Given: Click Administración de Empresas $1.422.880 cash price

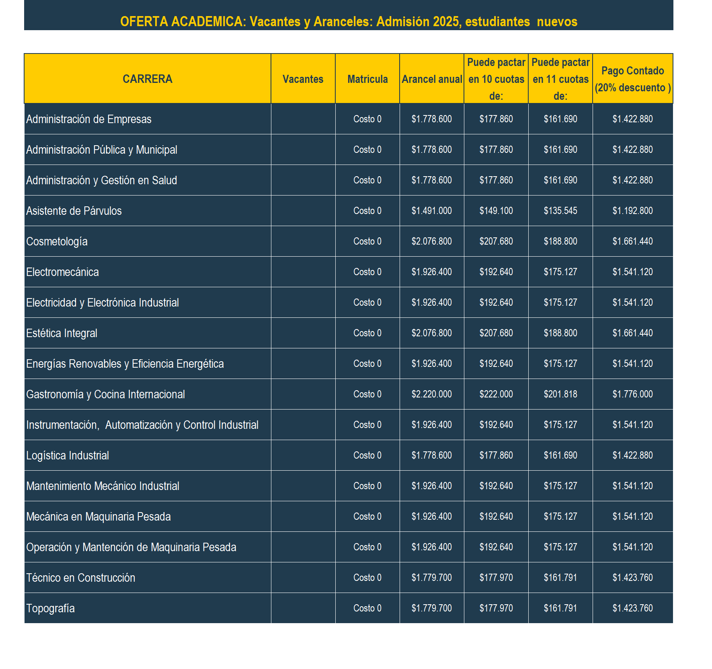Looking at the screenshot, I should (633, 119).
